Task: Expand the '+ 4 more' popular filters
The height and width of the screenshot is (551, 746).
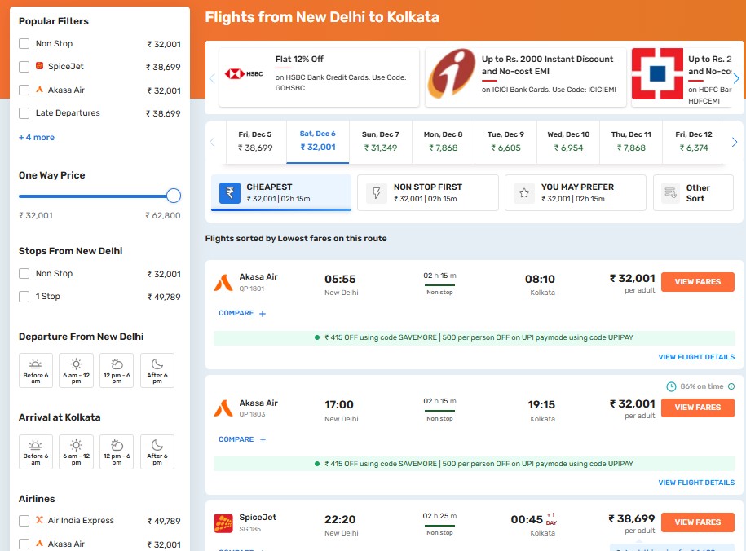Action: tap(37, 138)
